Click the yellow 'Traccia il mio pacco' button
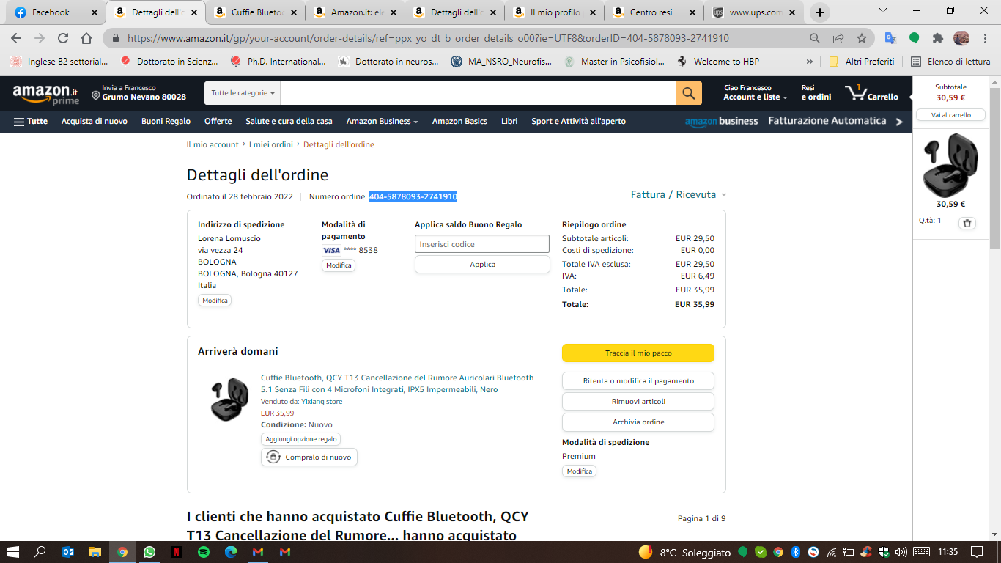Viewport: 1001px width, 563px height. [638, 353]
